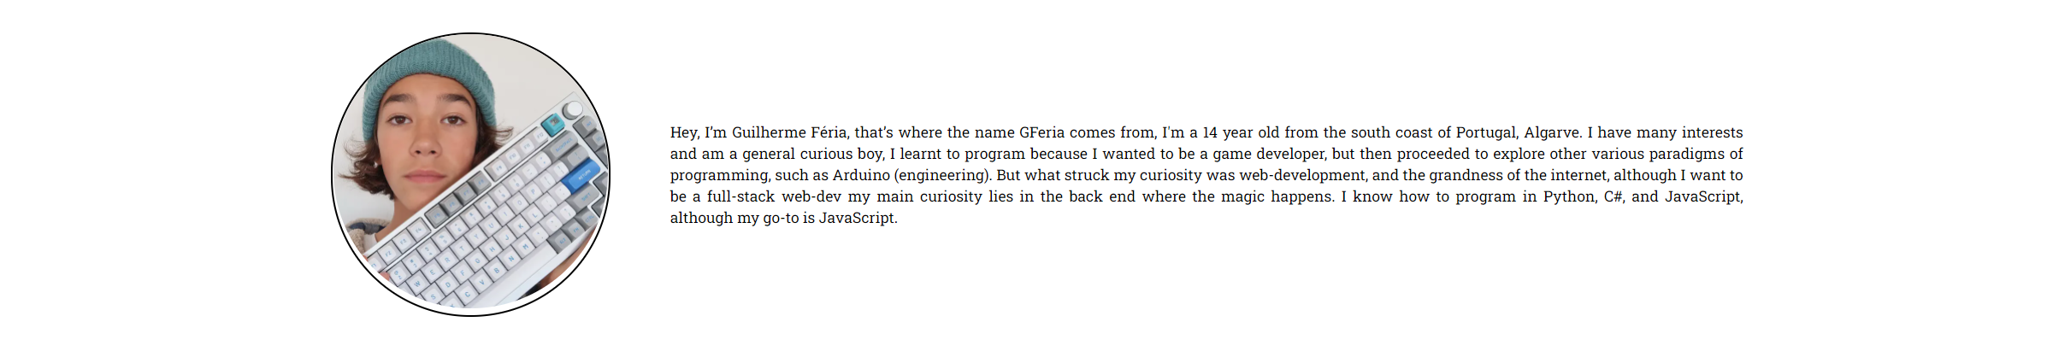Screen dimensions: 2047x357
Task: Click "C#" in the language list
Action: click(x=1613, y=196)
